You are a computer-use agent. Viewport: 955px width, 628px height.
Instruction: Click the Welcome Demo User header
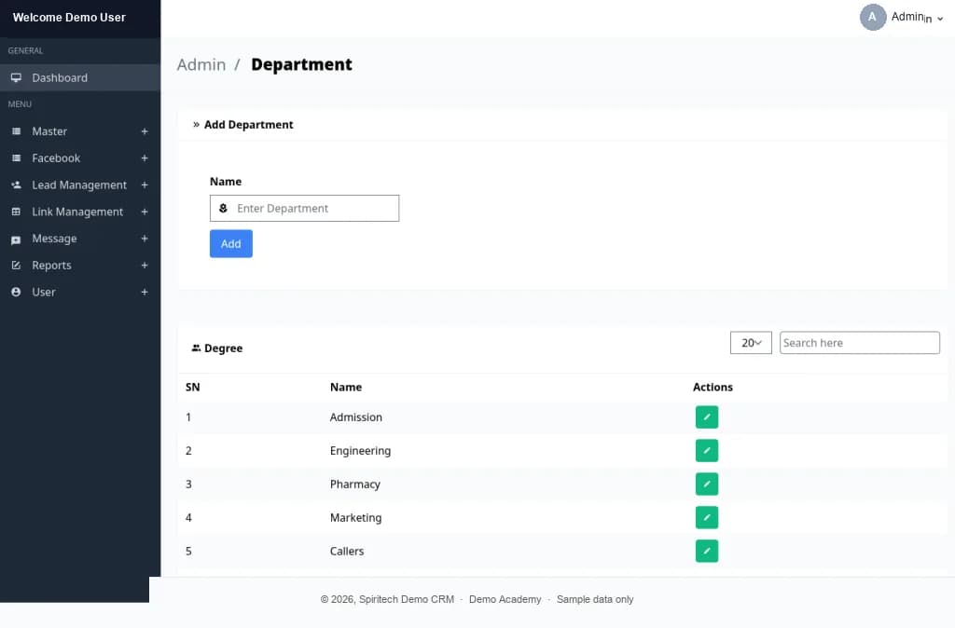[x=69, y=18]
